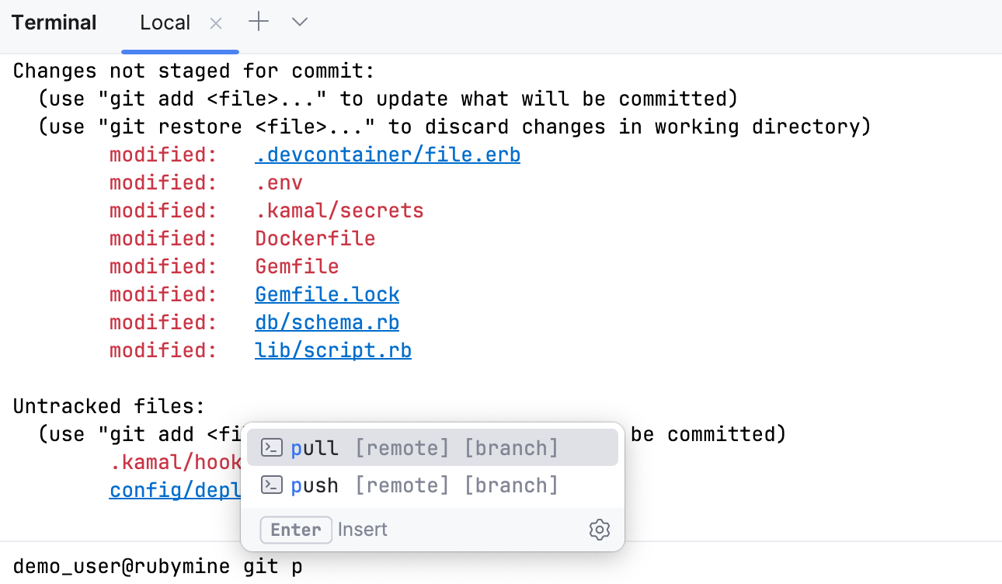
Task: Open the .devcontainer/file.erb link
Action: click(387, 155)
